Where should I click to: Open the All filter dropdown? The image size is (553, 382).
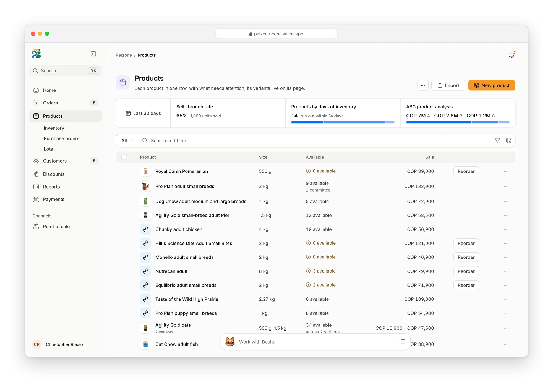point(127,140)
